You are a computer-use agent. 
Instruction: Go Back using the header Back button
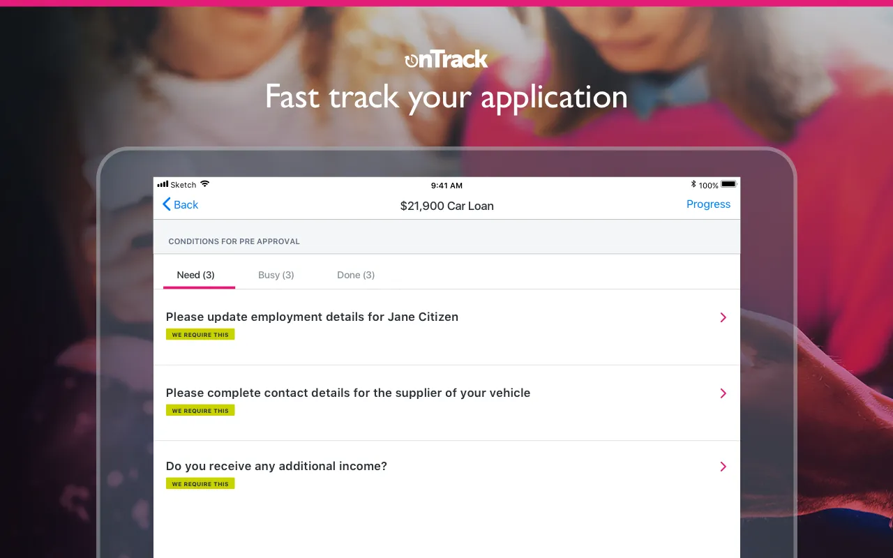coord(181,204)
